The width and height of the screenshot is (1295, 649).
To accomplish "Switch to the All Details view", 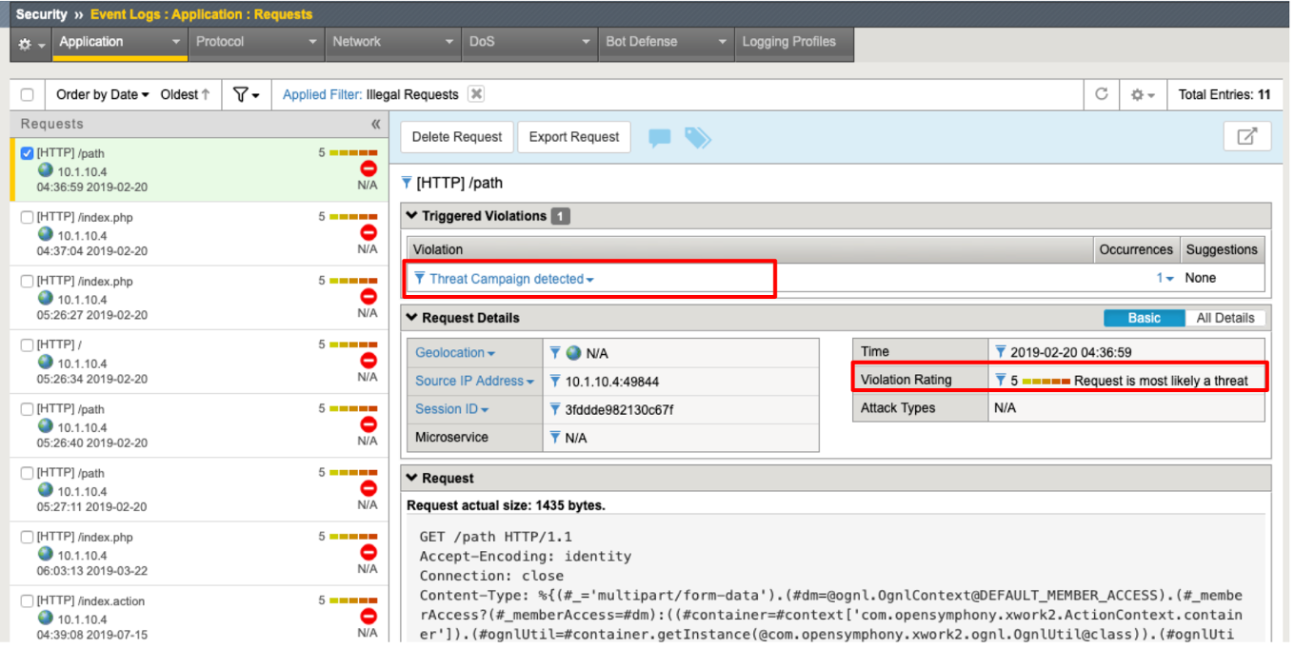I will 1226,318.
